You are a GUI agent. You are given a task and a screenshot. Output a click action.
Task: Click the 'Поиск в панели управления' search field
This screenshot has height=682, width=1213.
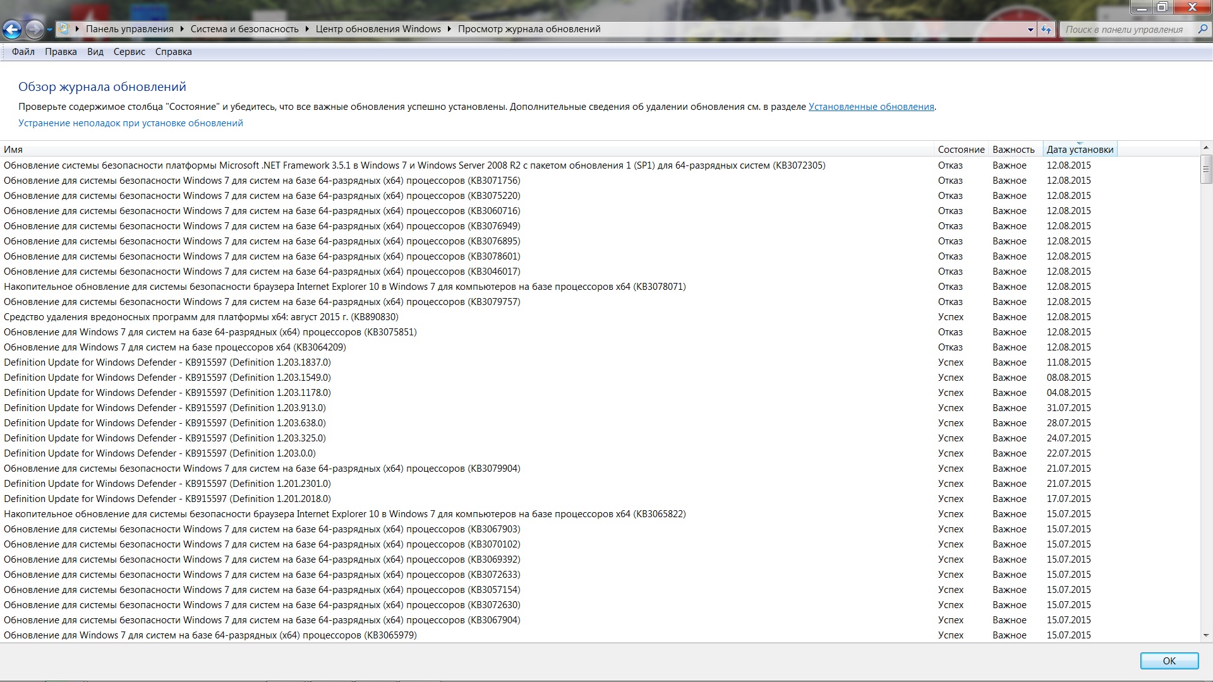[x=1125, y=29]
